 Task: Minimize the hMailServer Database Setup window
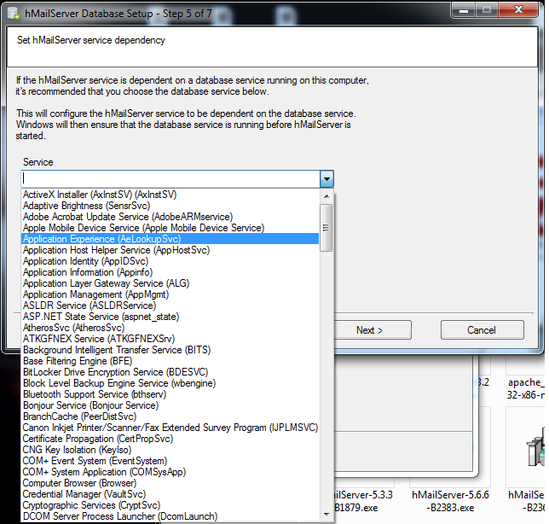tap(464, 9)
